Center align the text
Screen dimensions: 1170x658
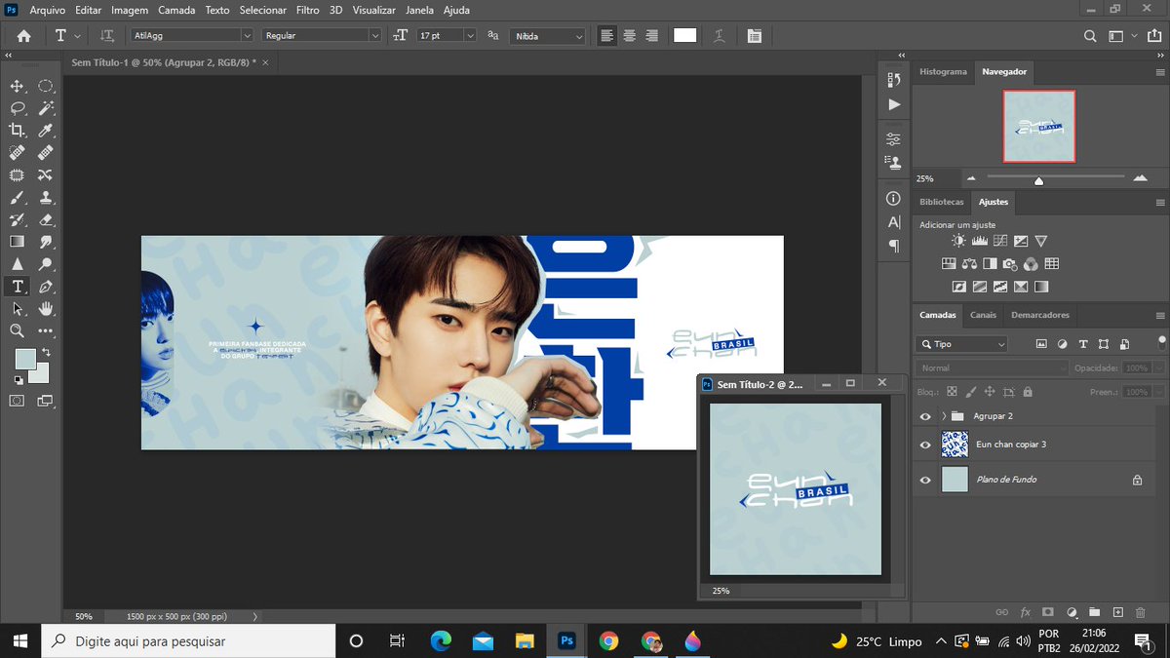(630, 35)
